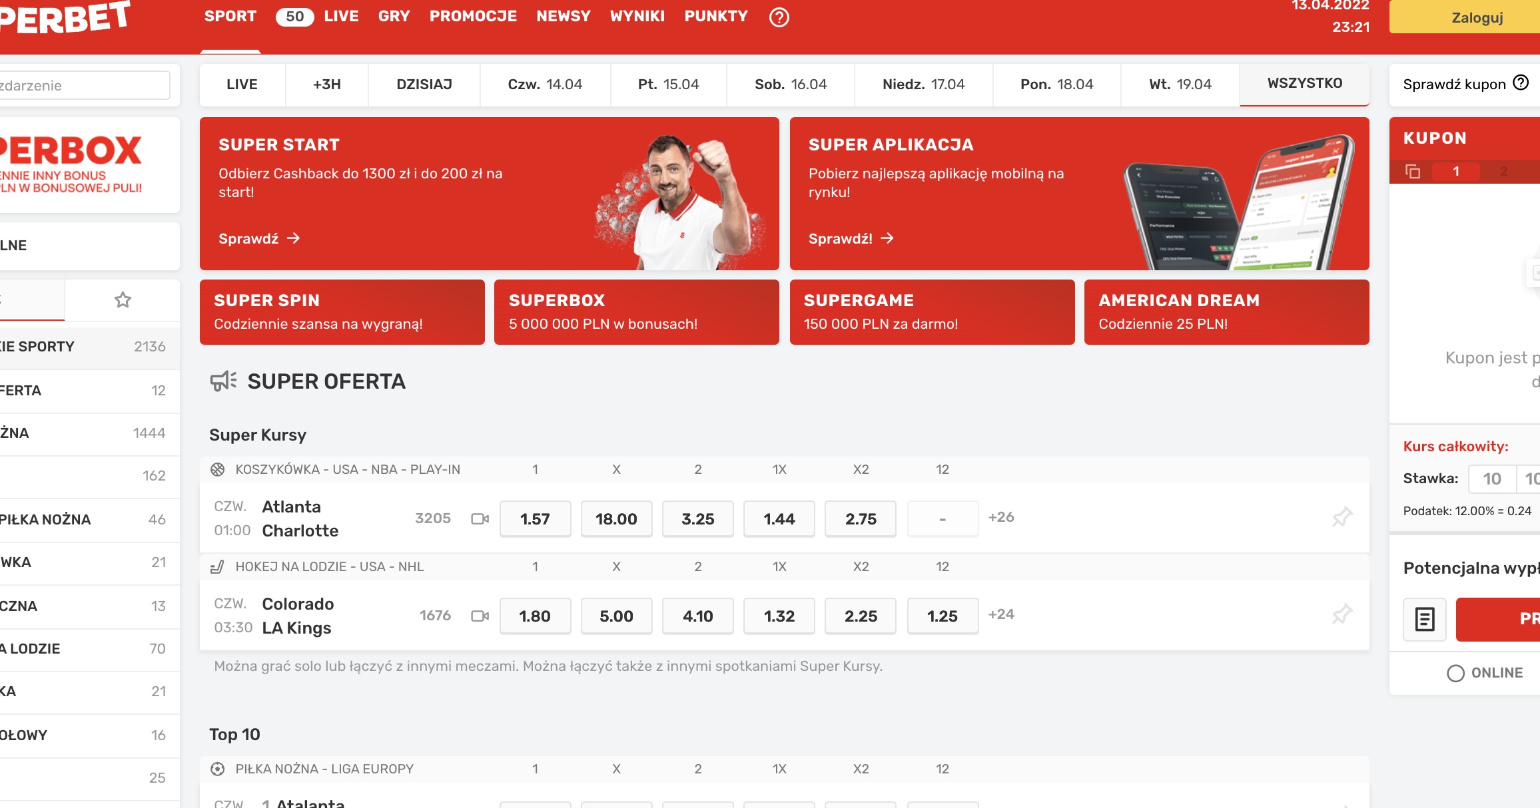This screenshot has width=1540, height=808.
Task: Click the copy coupon icon in Kupon header
Action: (1413, 172)
